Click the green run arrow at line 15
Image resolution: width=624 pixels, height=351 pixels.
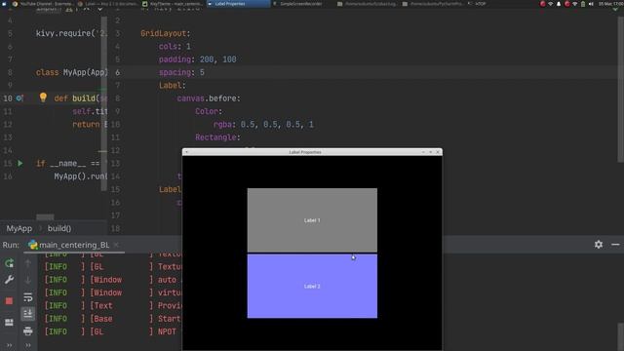point(19,163)
